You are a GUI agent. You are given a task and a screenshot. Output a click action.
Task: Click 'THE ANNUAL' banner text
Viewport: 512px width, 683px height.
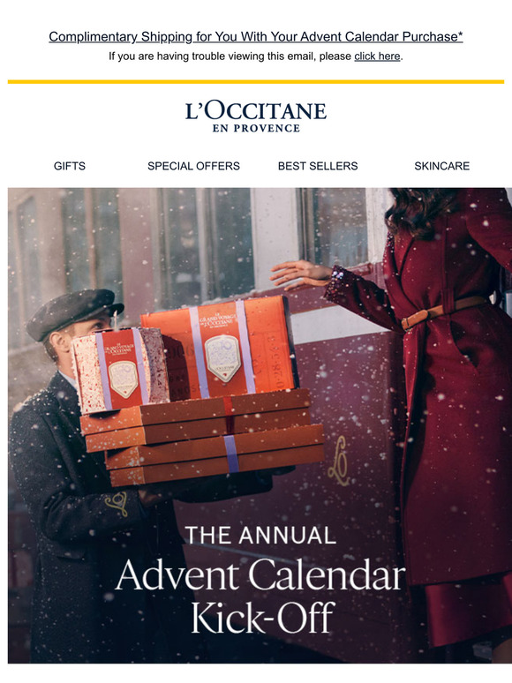(x=260, y=536)
